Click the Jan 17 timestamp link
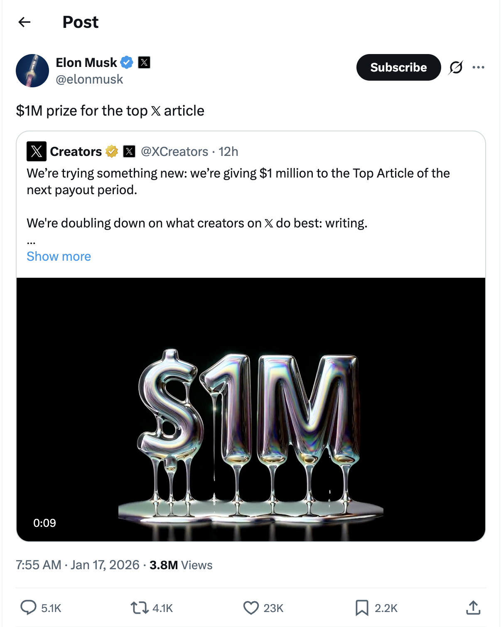Screen dimensions: 501x627 [105, 565]
